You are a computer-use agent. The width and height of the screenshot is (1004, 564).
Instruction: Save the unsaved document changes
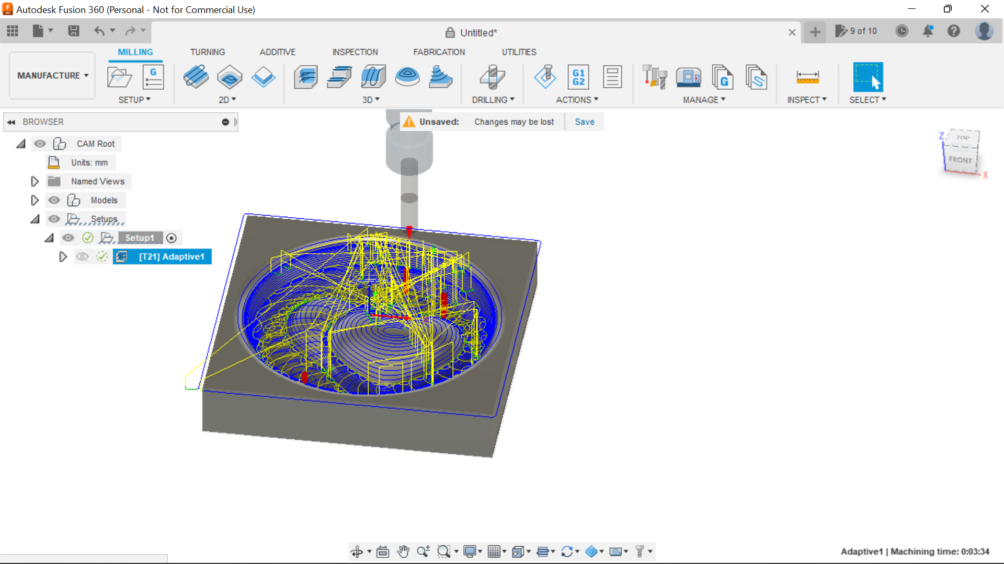(584, 122)
